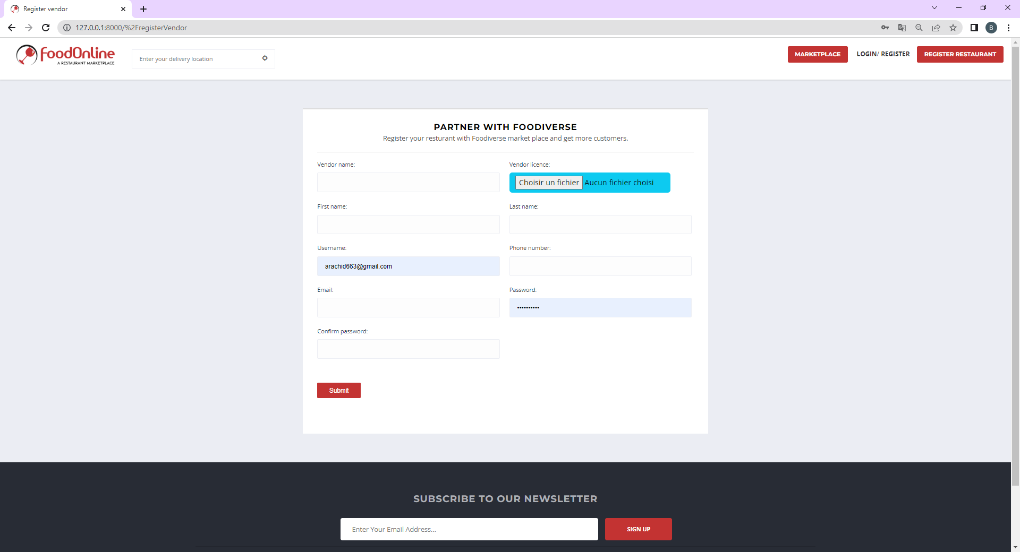
Task: Toggle the browser side panel icon
Action: pyautogui.click(x=974, y=28)
